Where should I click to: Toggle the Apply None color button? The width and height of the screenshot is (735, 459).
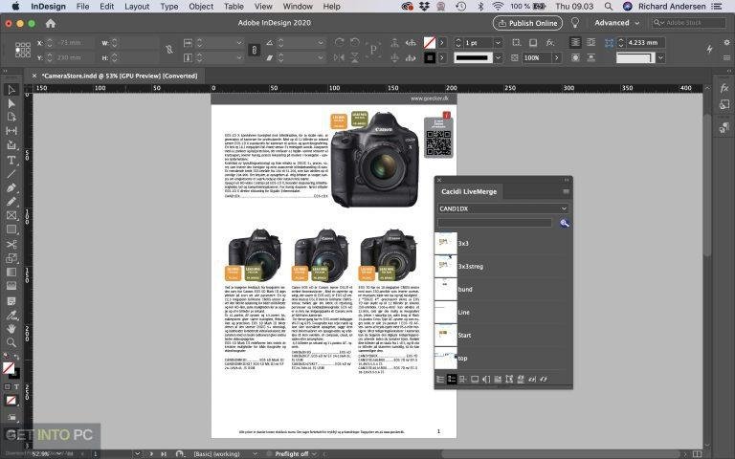[11, 401]
